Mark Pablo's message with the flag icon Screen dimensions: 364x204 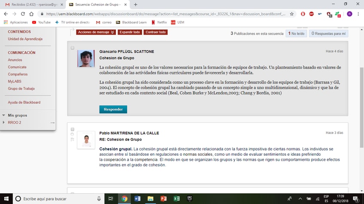pyautogui.click(x=73, y=139)
